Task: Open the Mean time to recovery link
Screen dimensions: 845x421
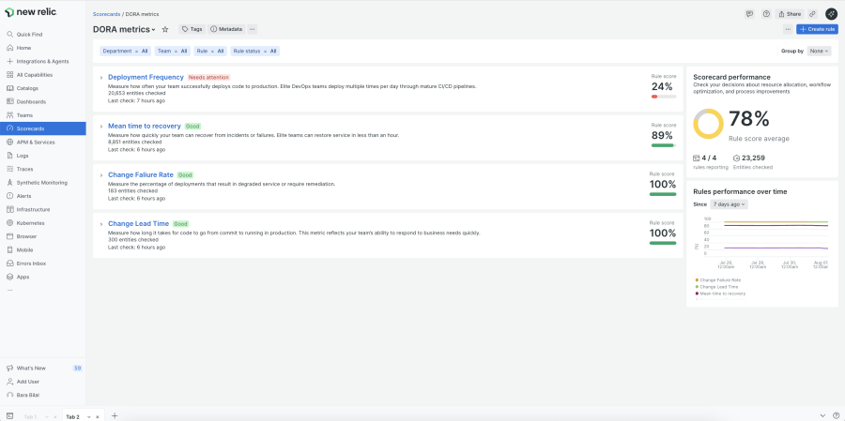Action: (145, 126)
